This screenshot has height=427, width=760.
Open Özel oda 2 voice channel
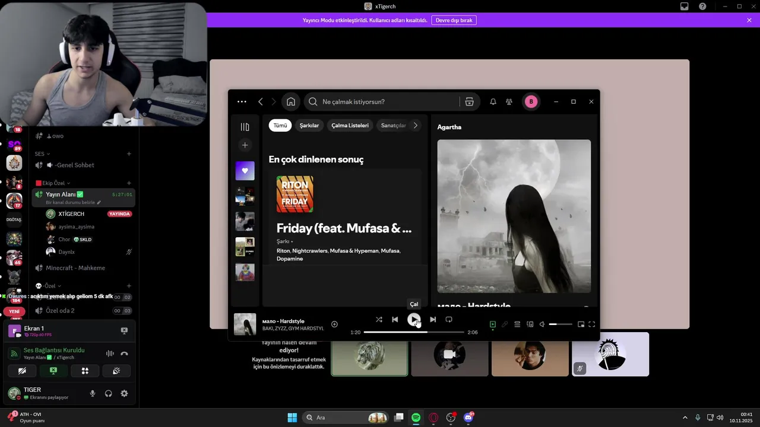pos(83,311)
